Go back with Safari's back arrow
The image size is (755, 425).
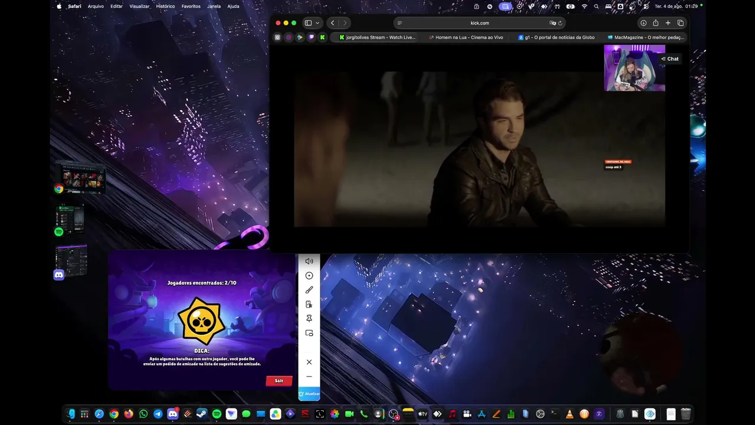(333, 23)
